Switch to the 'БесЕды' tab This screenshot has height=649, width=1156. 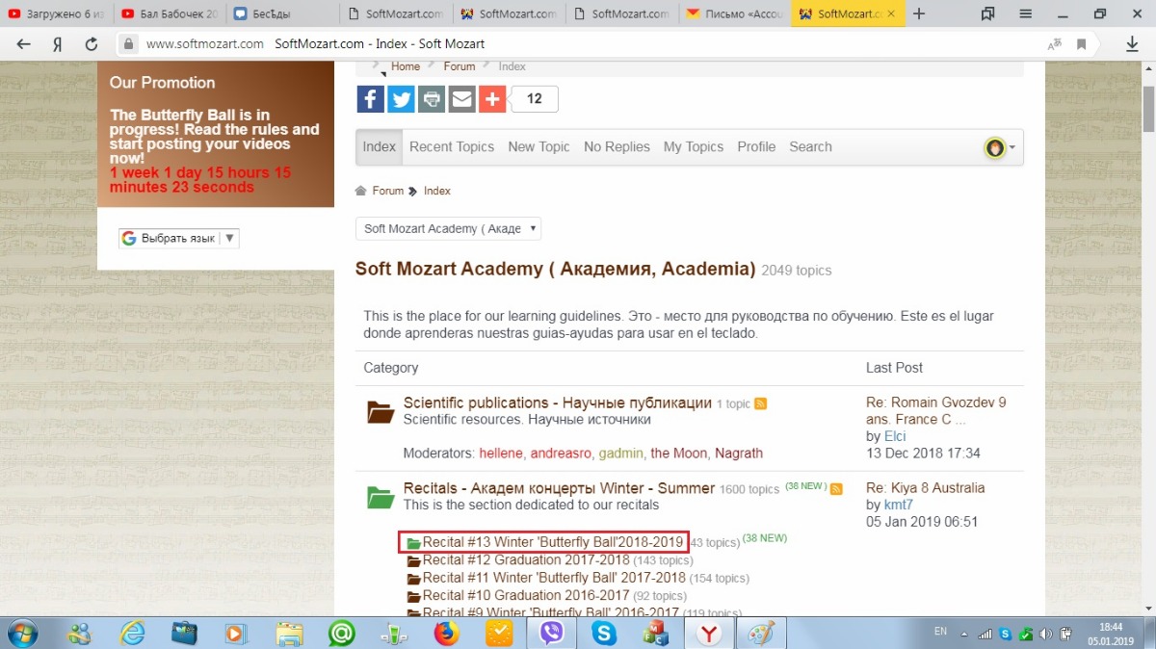pyautogui.click(x=282, y=13)
